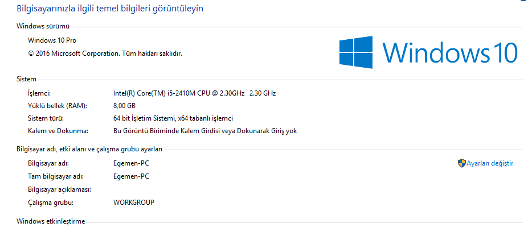Select the Intel Core i5-2410M processor value
Viewport: 528px width, 227px height.
[x=195, y=93]
